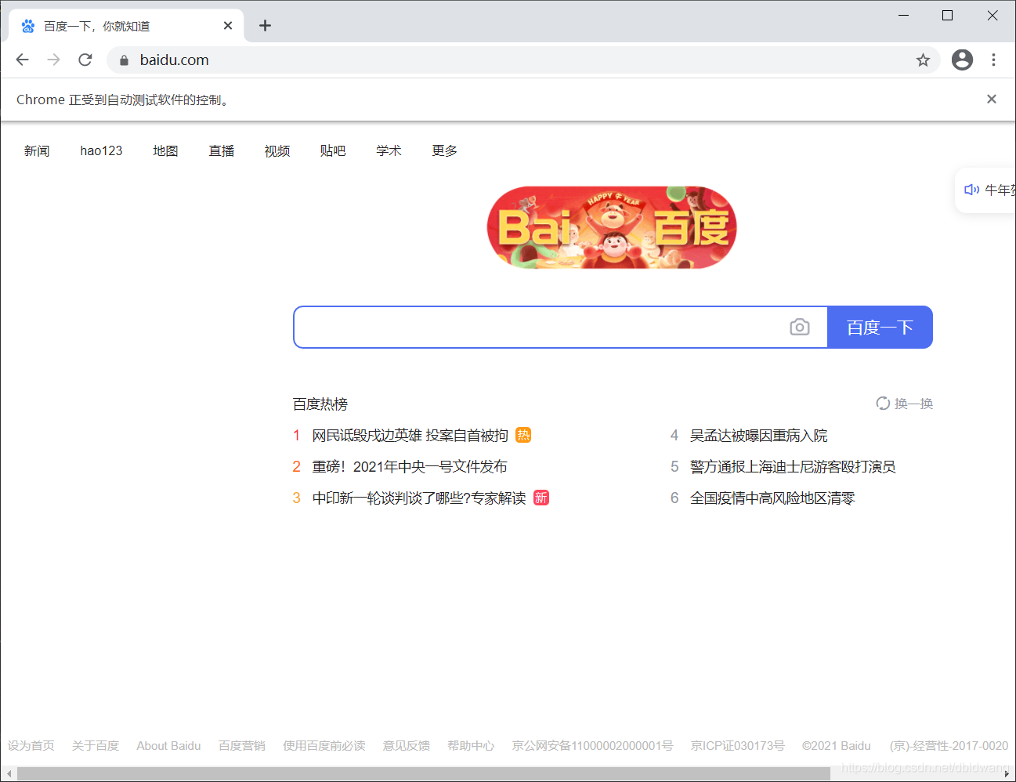
Task: Expand the 更多 navigation menu
Action: point(445,150)
